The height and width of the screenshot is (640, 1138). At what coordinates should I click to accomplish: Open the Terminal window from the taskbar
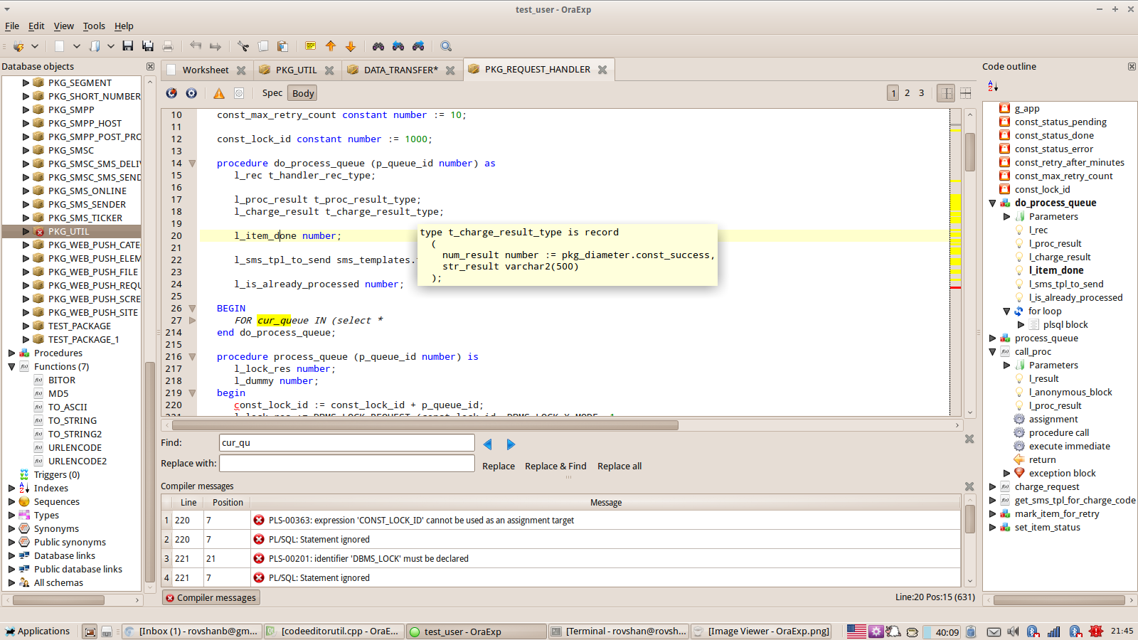(x=618, y=631)
